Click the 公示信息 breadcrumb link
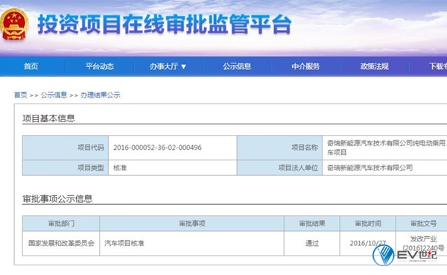Viewport: 447px width, 275px height. [54, 95]
